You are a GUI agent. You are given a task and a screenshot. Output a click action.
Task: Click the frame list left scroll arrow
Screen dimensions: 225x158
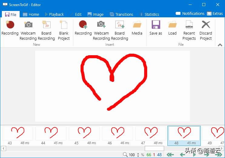click(3, 148)
